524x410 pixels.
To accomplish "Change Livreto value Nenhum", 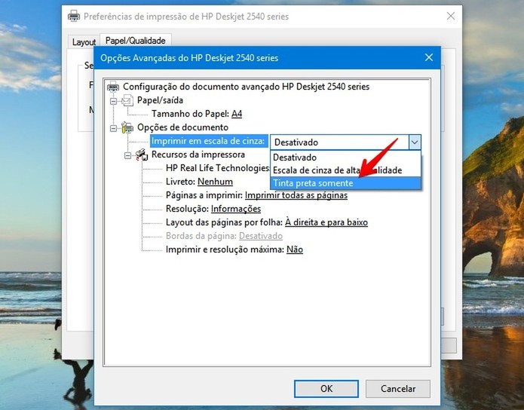I will [x=215, y=182].
